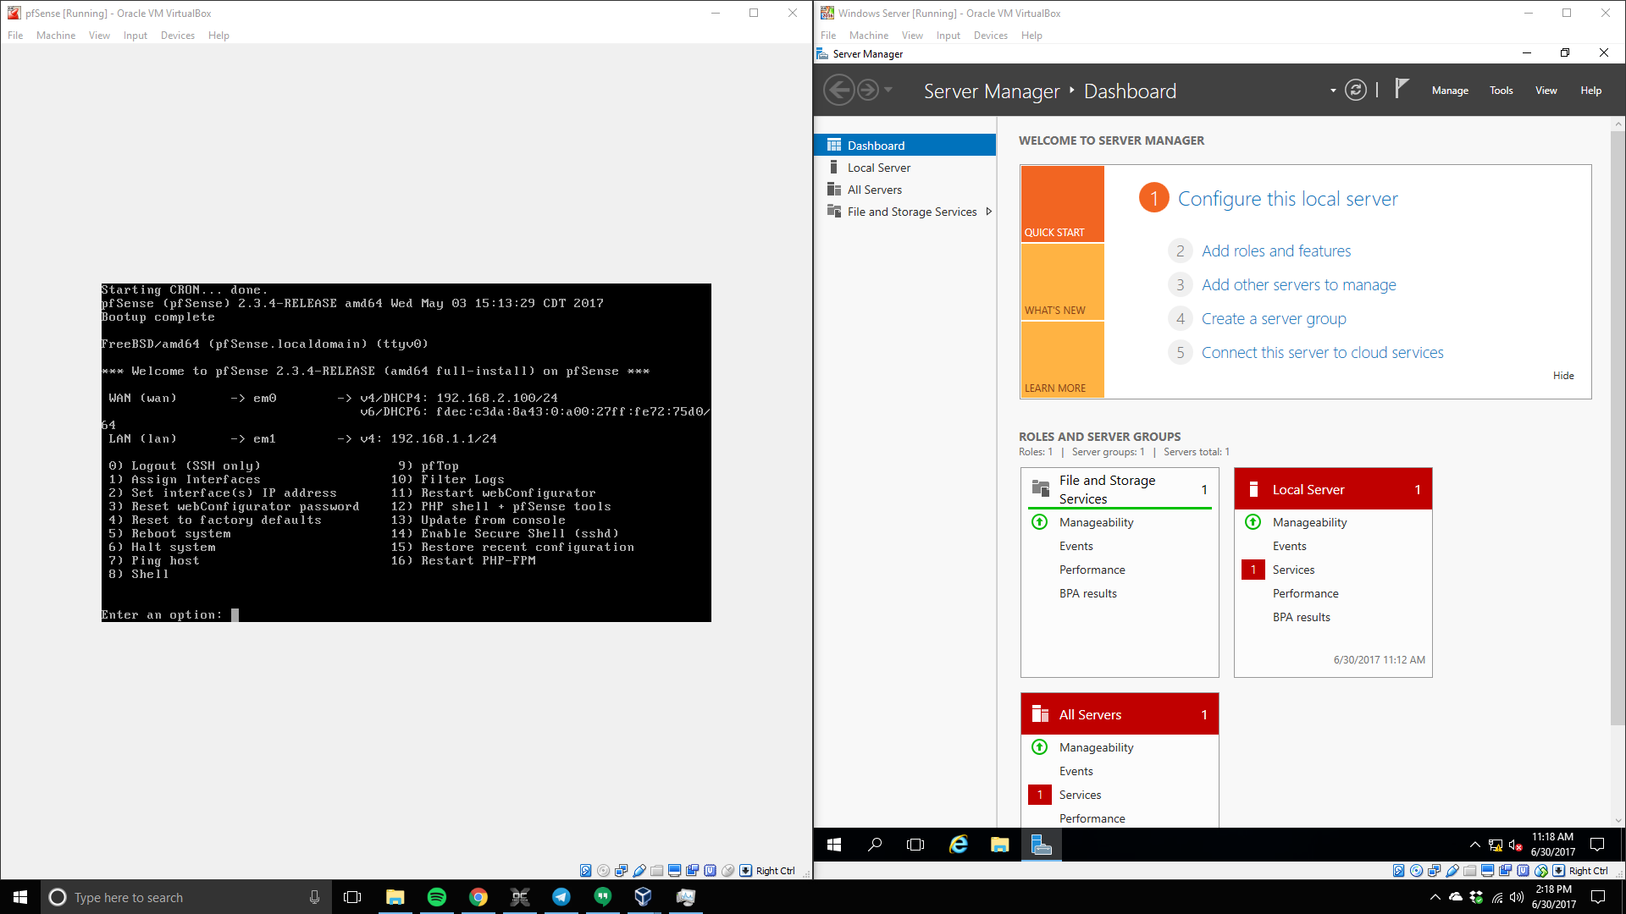Click the Server Manager vertical scrollbar

pos(1618,423)
